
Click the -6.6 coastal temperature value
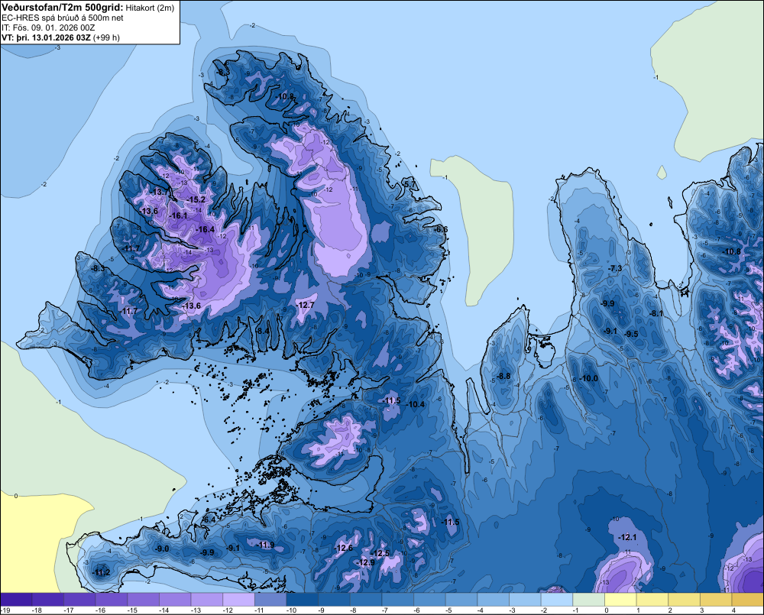441,229
